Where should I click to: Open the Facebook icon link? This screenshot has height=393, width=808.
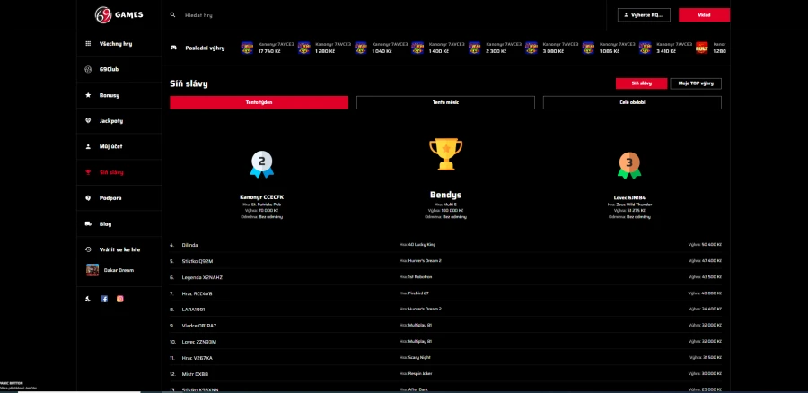104,299
